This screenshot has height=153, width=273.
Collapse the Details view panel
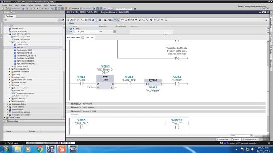[5, 121]
